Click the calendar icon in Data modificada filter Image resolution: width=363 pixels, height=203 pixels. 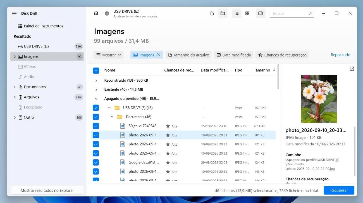point(219,55)
